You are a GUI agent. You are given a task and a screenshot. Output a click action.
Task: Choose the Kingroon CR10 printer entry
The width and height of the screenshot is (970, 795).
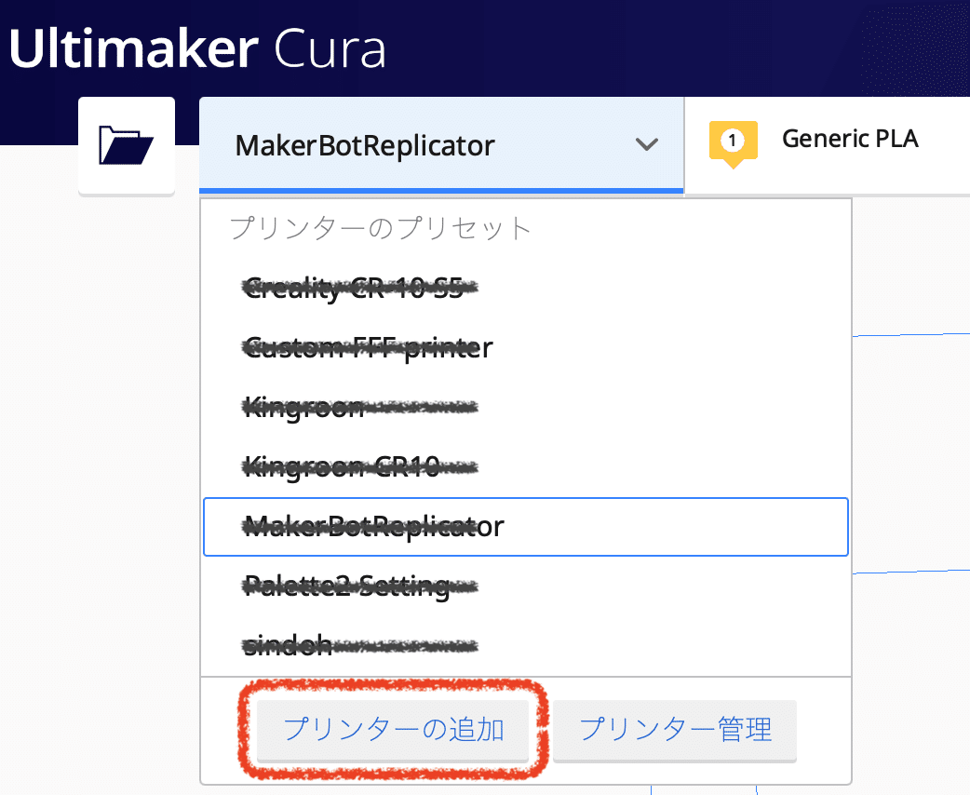coord(526,467)
